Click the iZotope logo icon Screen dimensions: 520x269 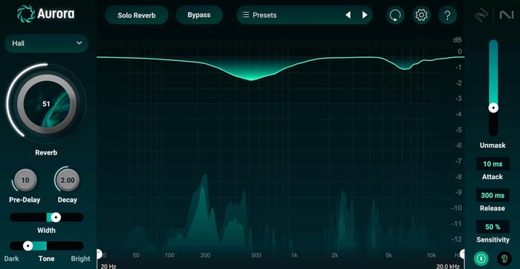tap(481, 16)
